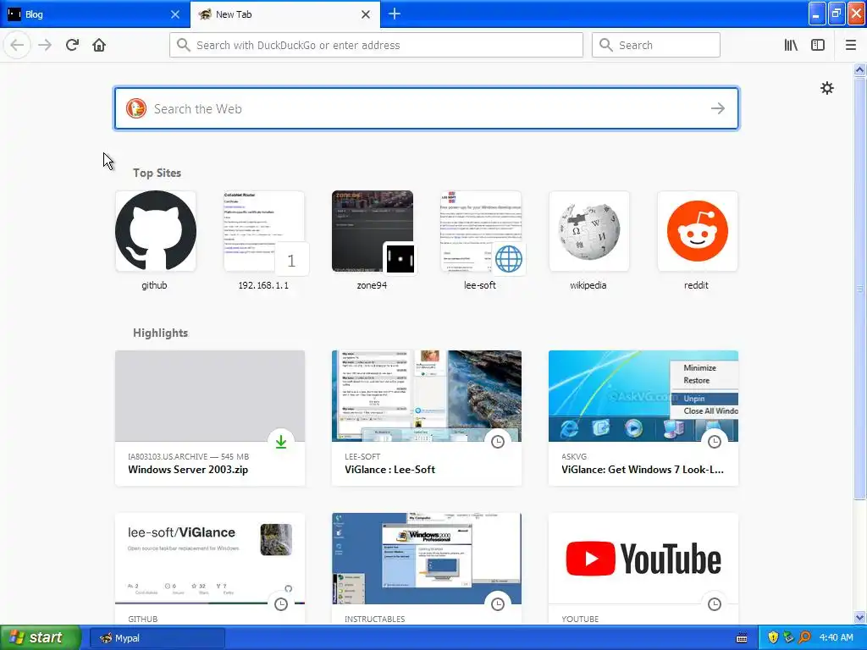Open ViGlance: Get Windows 7 Look highlight
Viewport: 867px width, 650px height.
click(x=643, y=418)
